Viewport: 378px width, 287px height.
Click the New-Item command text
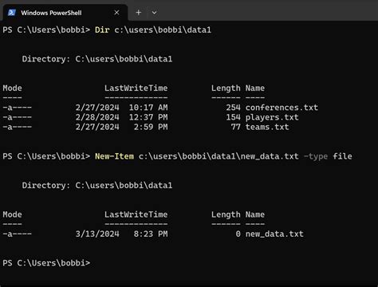(114, 156)
